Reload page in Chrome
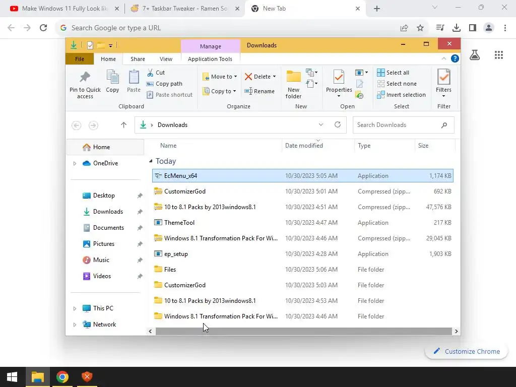 tap(43, 28)
